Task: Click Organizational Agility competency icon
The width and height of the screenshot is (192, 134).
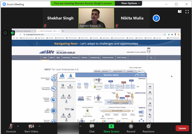Action: (54, 79)
